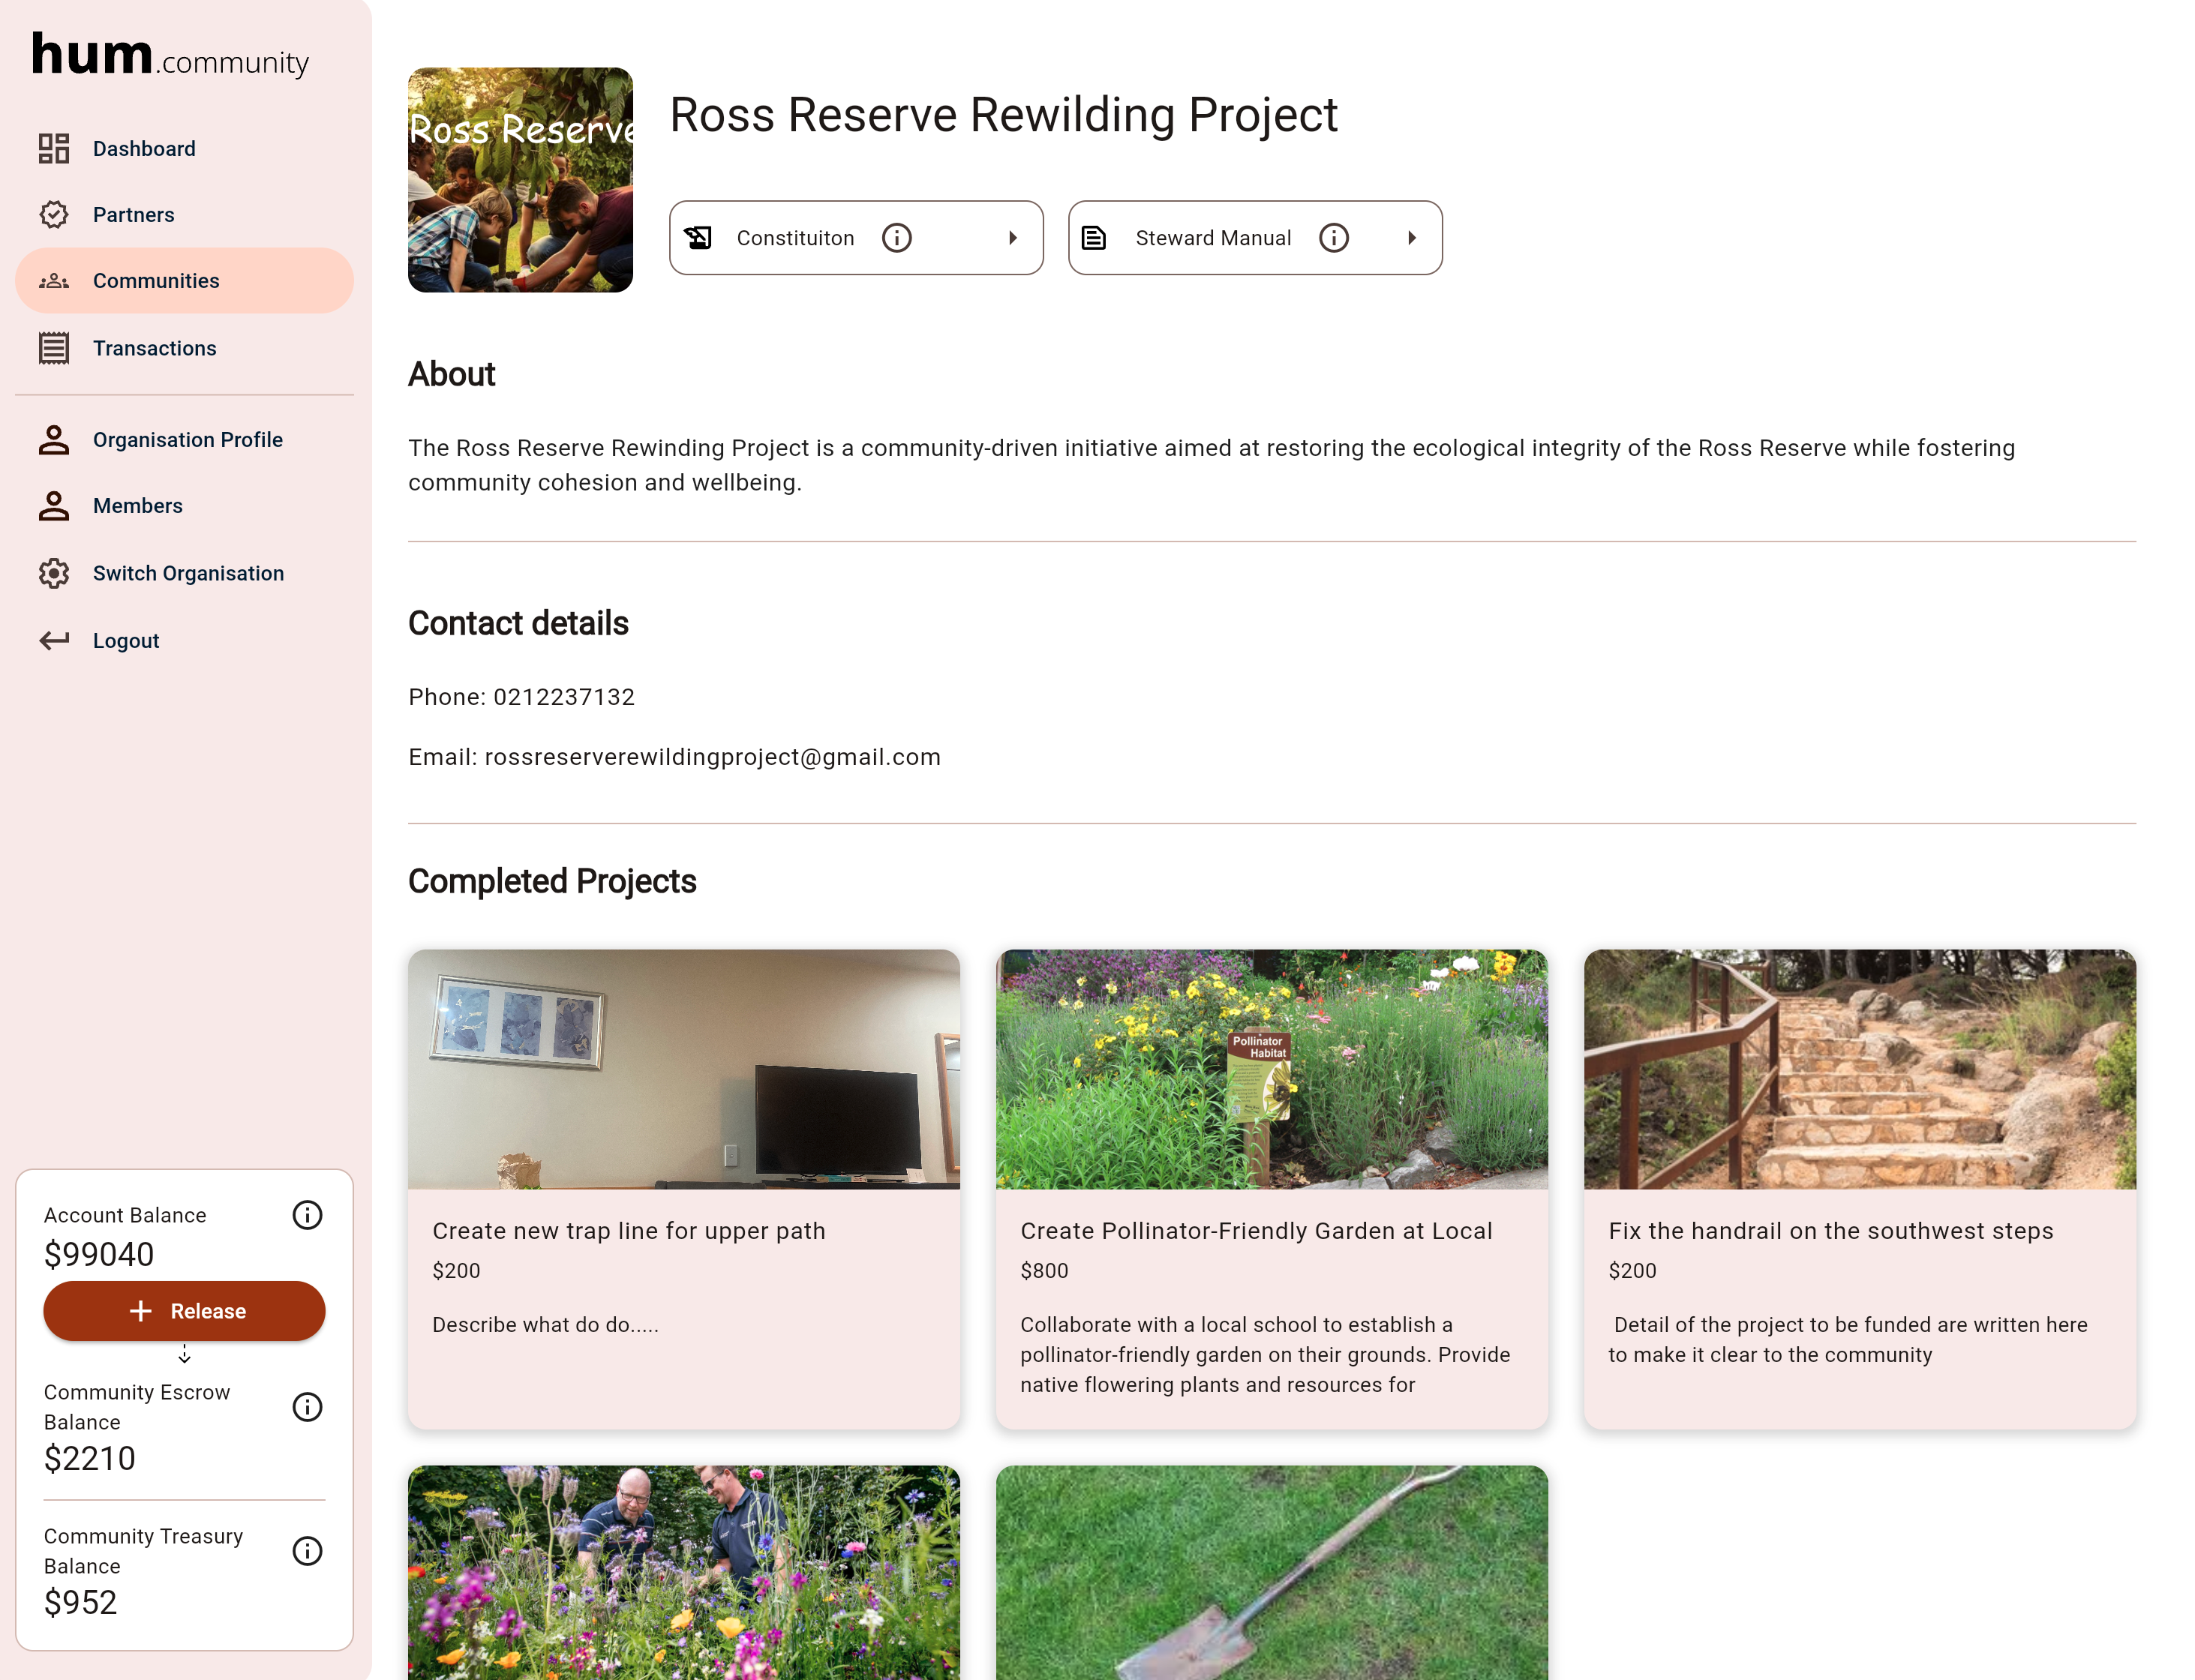The image size is (2195, 1680).
Task: Show Account Balance info tooltip icon
Action: (x=307, y=1215)
